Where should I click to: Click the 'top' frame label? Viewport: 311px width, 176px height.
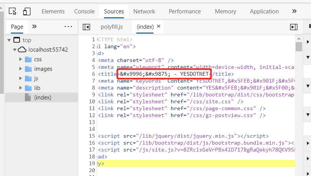[x=27, y=40]
